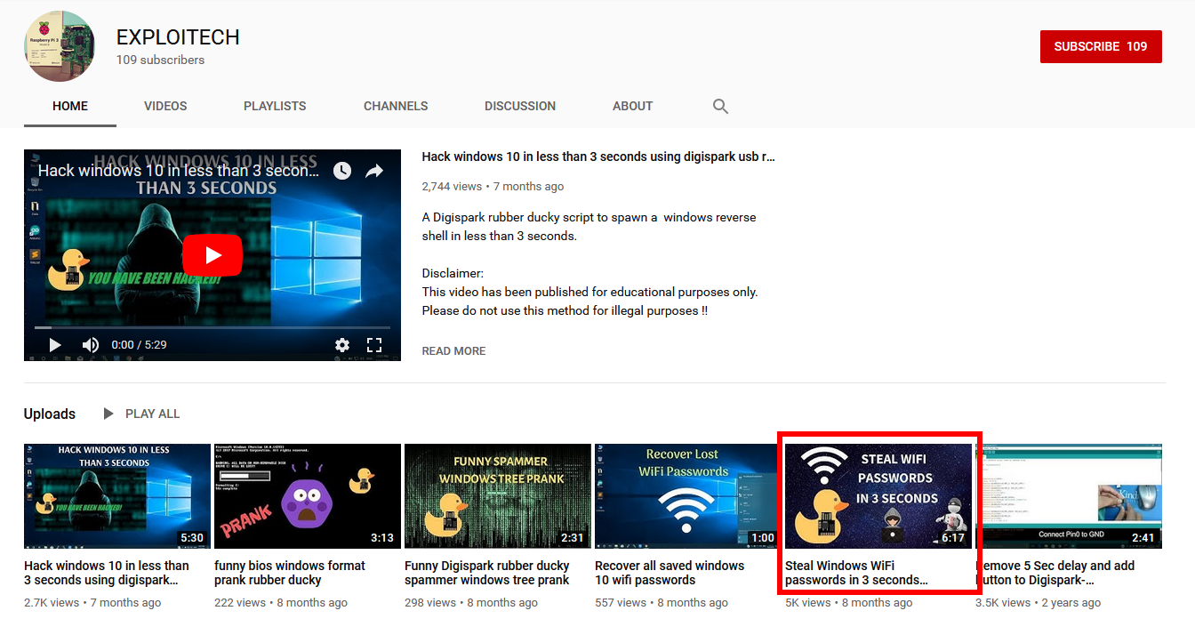Click '3.5K views • 2 years ago' text
Viewport: 1195px width, 643px height.
(x=1038, y=603)
